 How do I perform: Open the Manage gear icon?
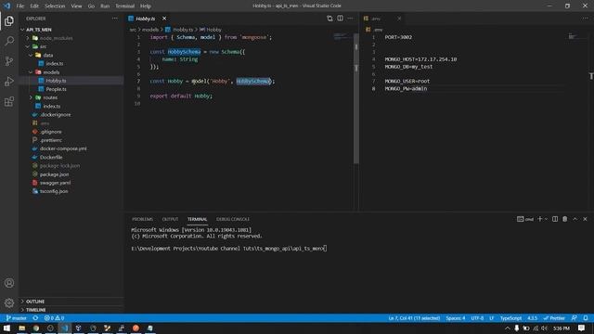[9, 303]
